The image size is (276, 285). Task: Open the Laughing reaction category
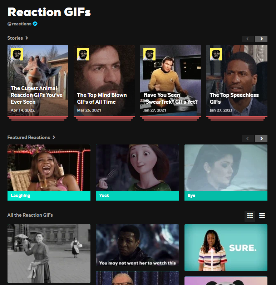(x=49, y=172)
